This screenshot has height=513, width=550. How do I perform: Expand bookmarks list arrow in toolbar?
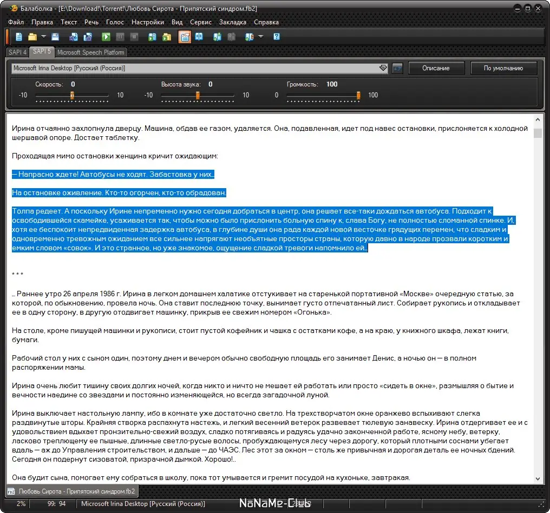260,36
